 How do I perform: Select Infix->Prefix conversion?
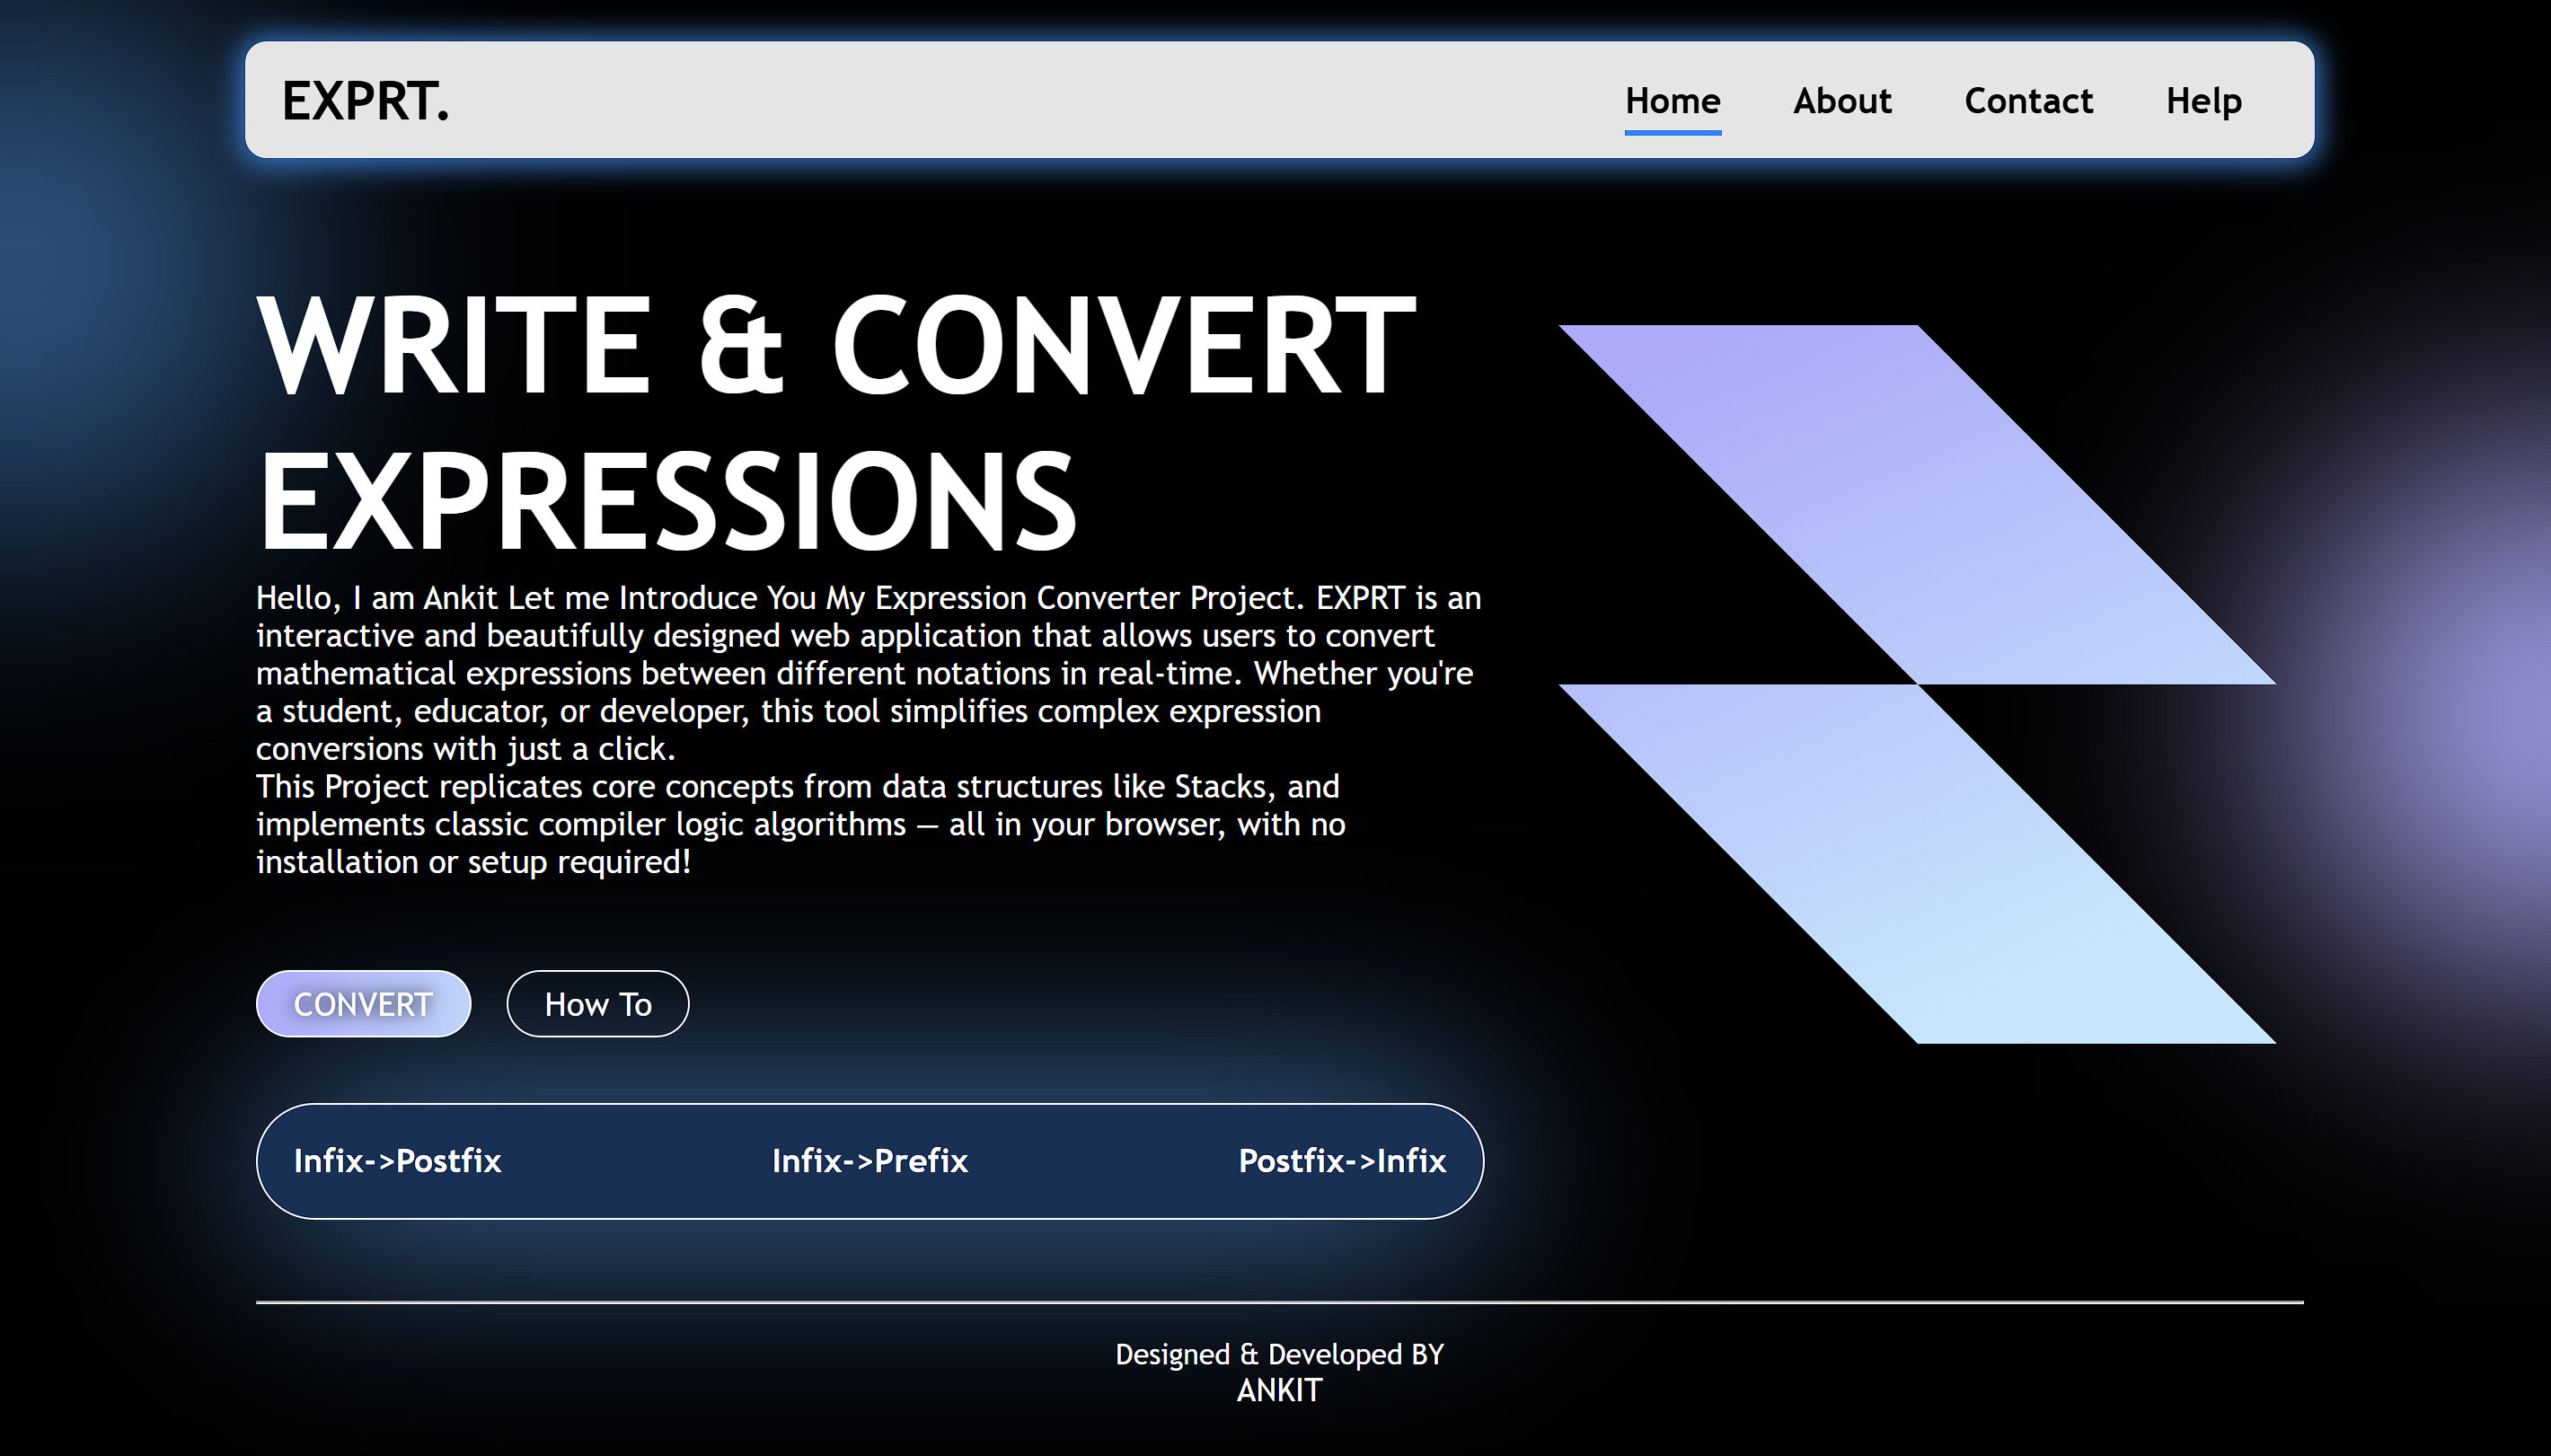tap(869, 1160)
